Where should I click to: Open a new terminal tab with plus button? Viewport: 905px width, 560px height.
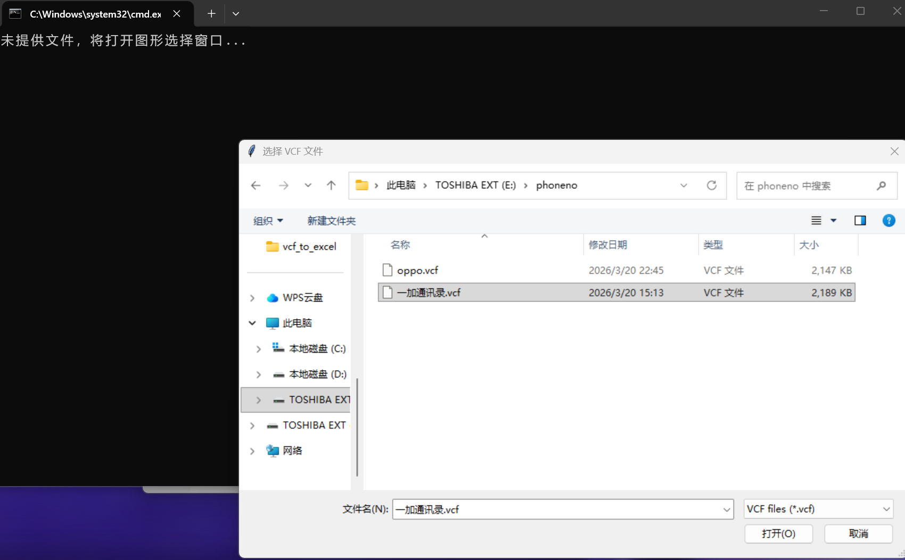click(211, 13)
